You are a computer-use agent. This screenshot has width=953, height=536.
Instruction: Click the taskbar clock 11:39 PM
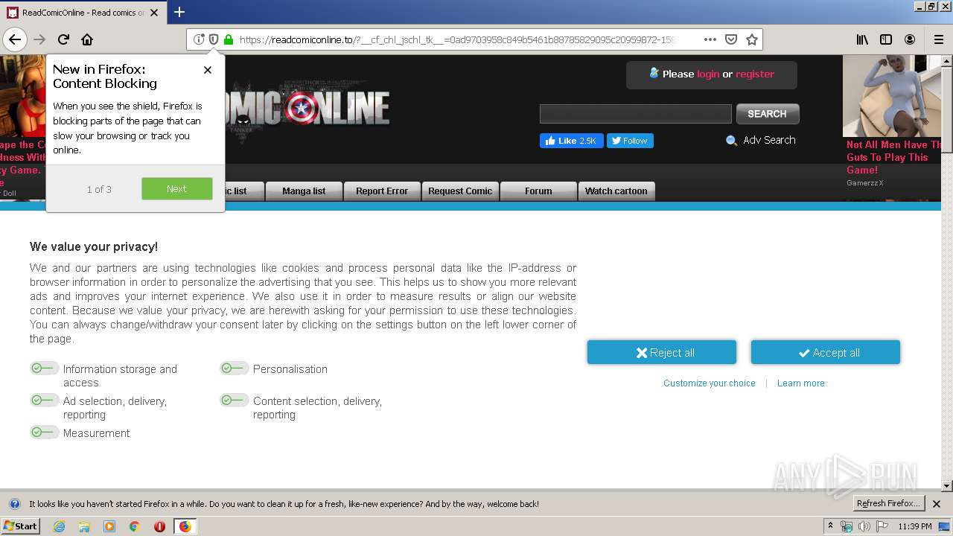tap(915, 526)
